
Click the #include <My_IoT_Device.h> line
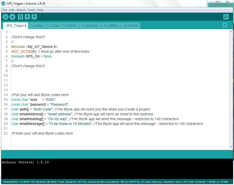[35, 47]
